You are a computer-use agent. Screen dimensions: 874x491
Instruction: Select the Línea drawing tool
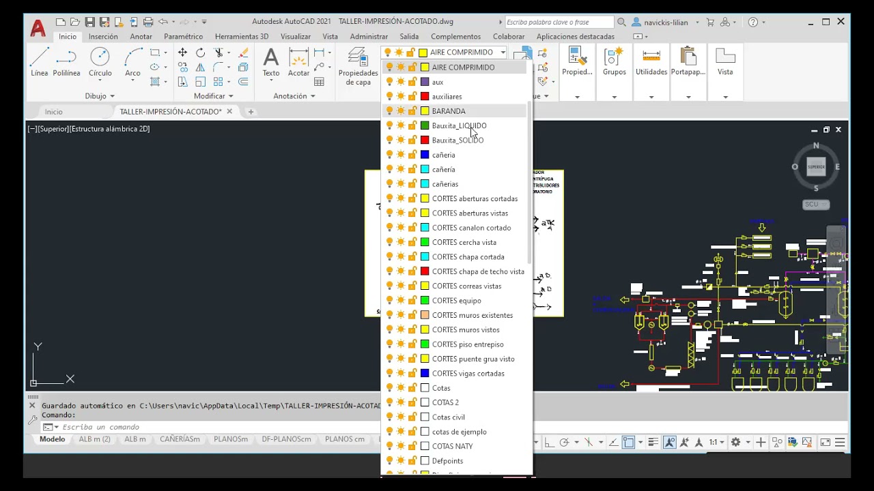pyautogui.click(x=40, y=62)
